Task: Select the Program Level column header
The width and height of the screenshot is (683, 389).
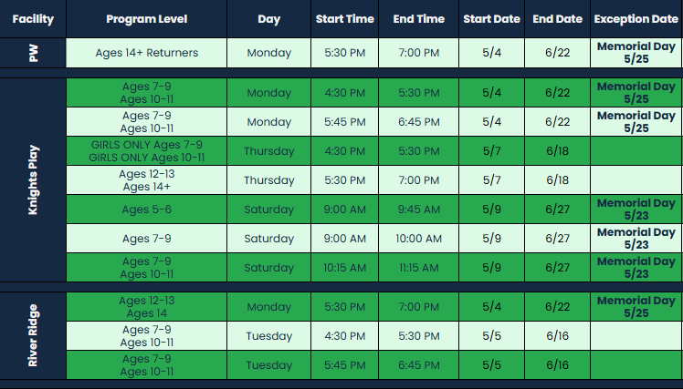Action: (x=146, y=19)
